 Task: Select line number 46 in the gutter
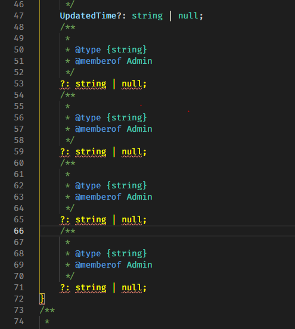click(x=19, y=4)
